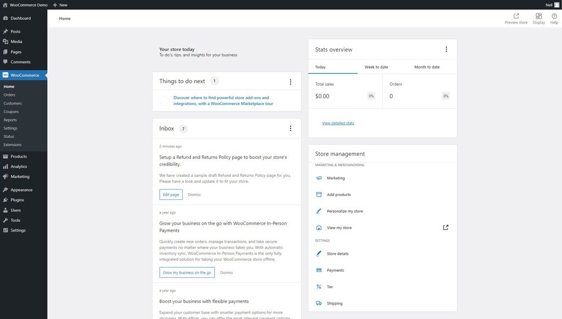
Task: Open View detailed stats
Action: click(339, 122)
